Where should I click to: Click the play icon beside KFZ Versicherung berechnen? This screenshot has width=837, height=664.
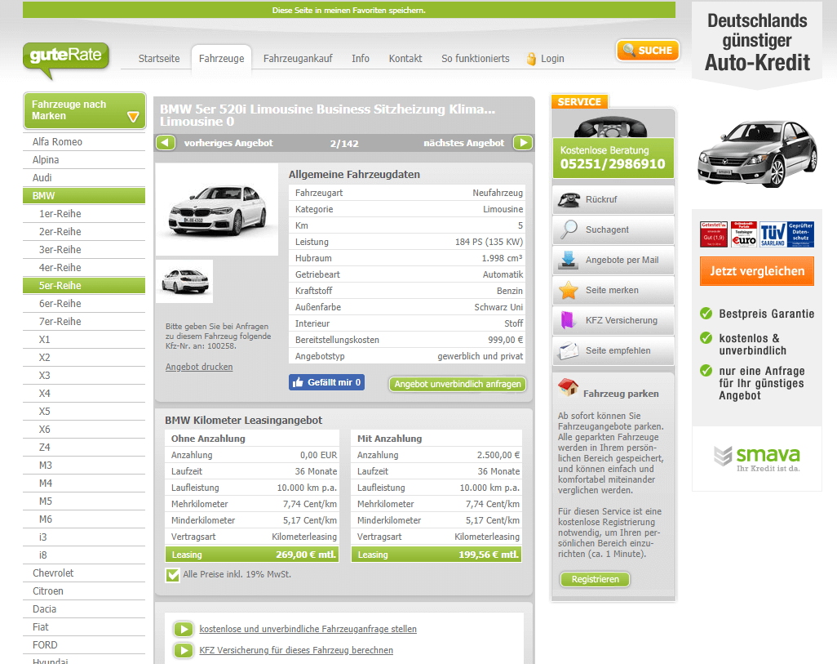184,651
